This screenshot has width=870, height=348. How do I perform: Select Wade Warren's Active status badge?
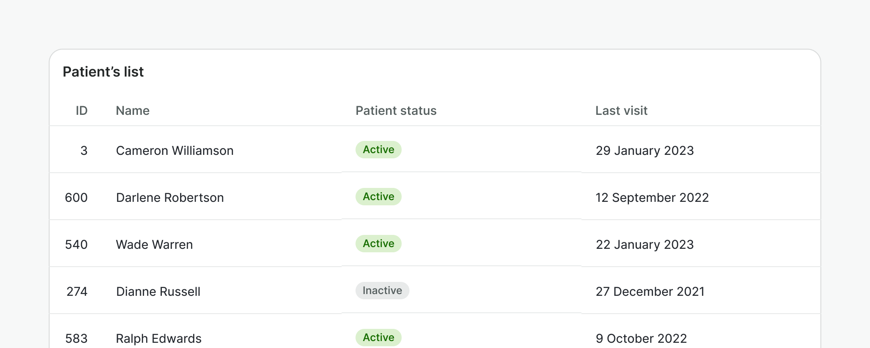[x=378, y=244]
